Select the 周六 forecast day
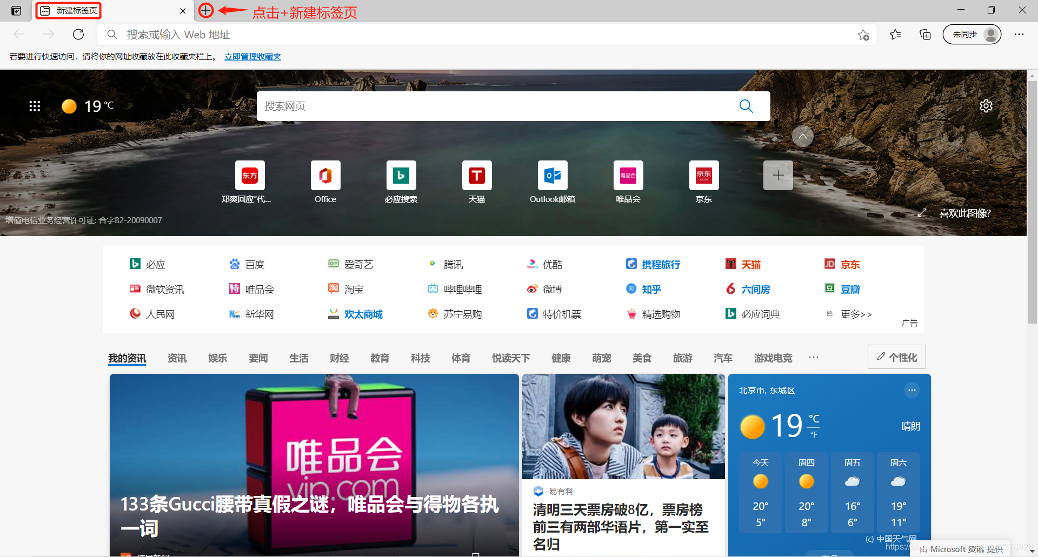Screen dimensions: 1038x557 tap(899, 492)
